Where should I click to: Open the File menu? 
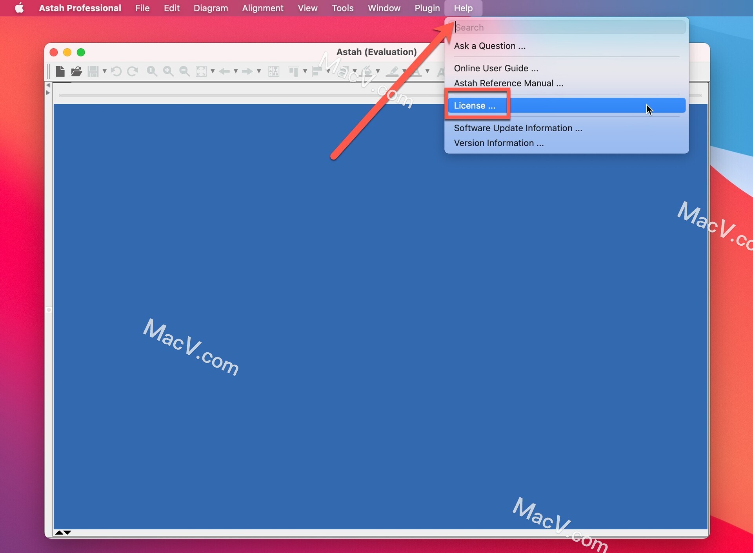click(x=142, y=8)
